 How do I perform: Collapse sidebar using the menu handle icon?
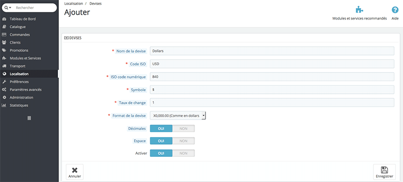(x=29, y=118)
